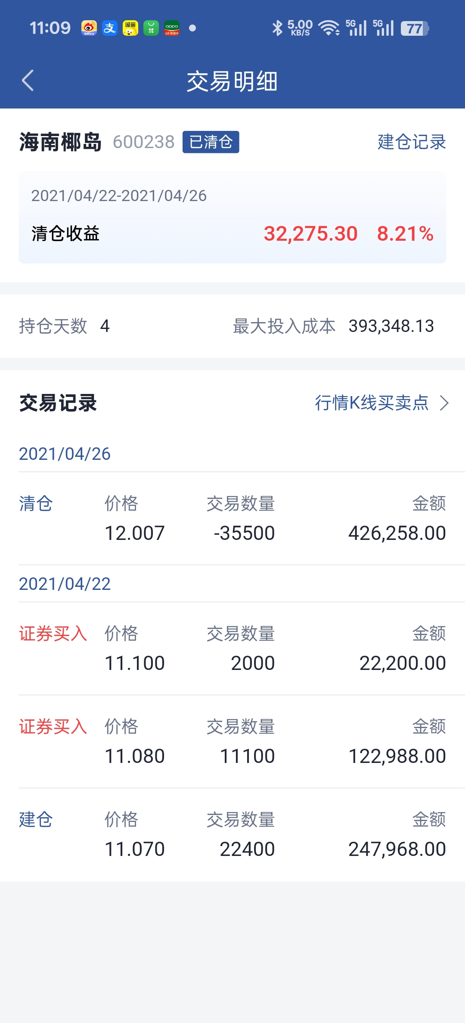Image resolution: width=465 pixels, height=1023 pixels.
Task: Open the 建仓 record priced 11.070
Action: 232,834
